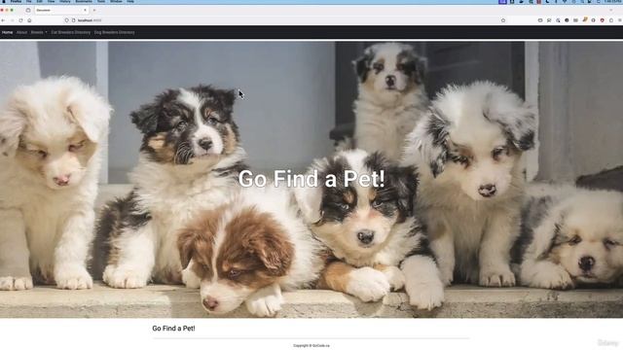Open the History menu in menu bar
The image size is (623, 350).
(x=65, y=2)
